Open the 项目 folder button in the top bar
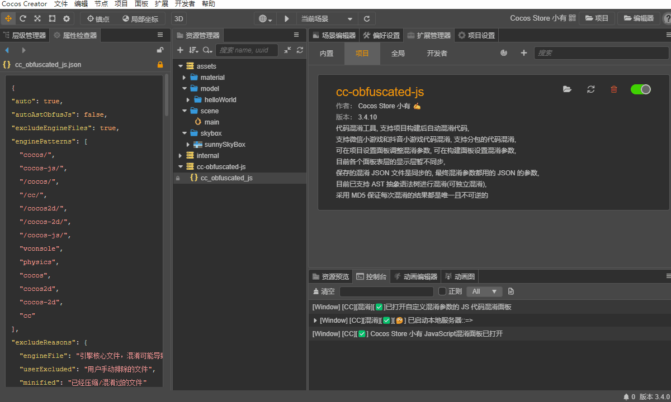This screenshot has width=671, height=402. (597, 18)
